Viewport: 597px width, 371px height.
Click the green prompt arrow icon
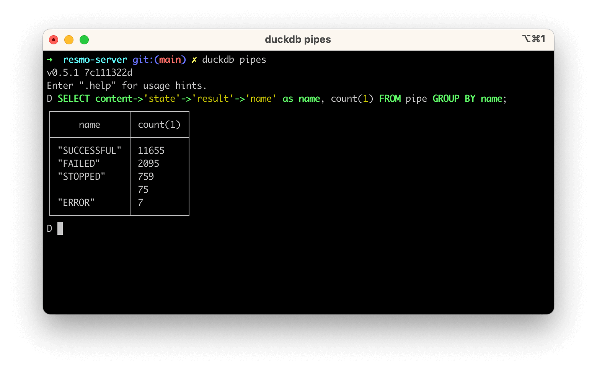[50, 60]
